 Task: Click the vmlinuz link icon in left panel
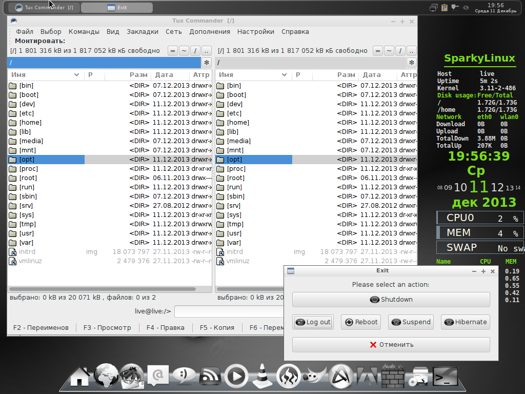(12, 261)
